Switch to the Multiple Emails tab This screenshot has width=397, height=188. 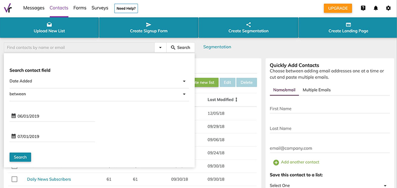317,90
